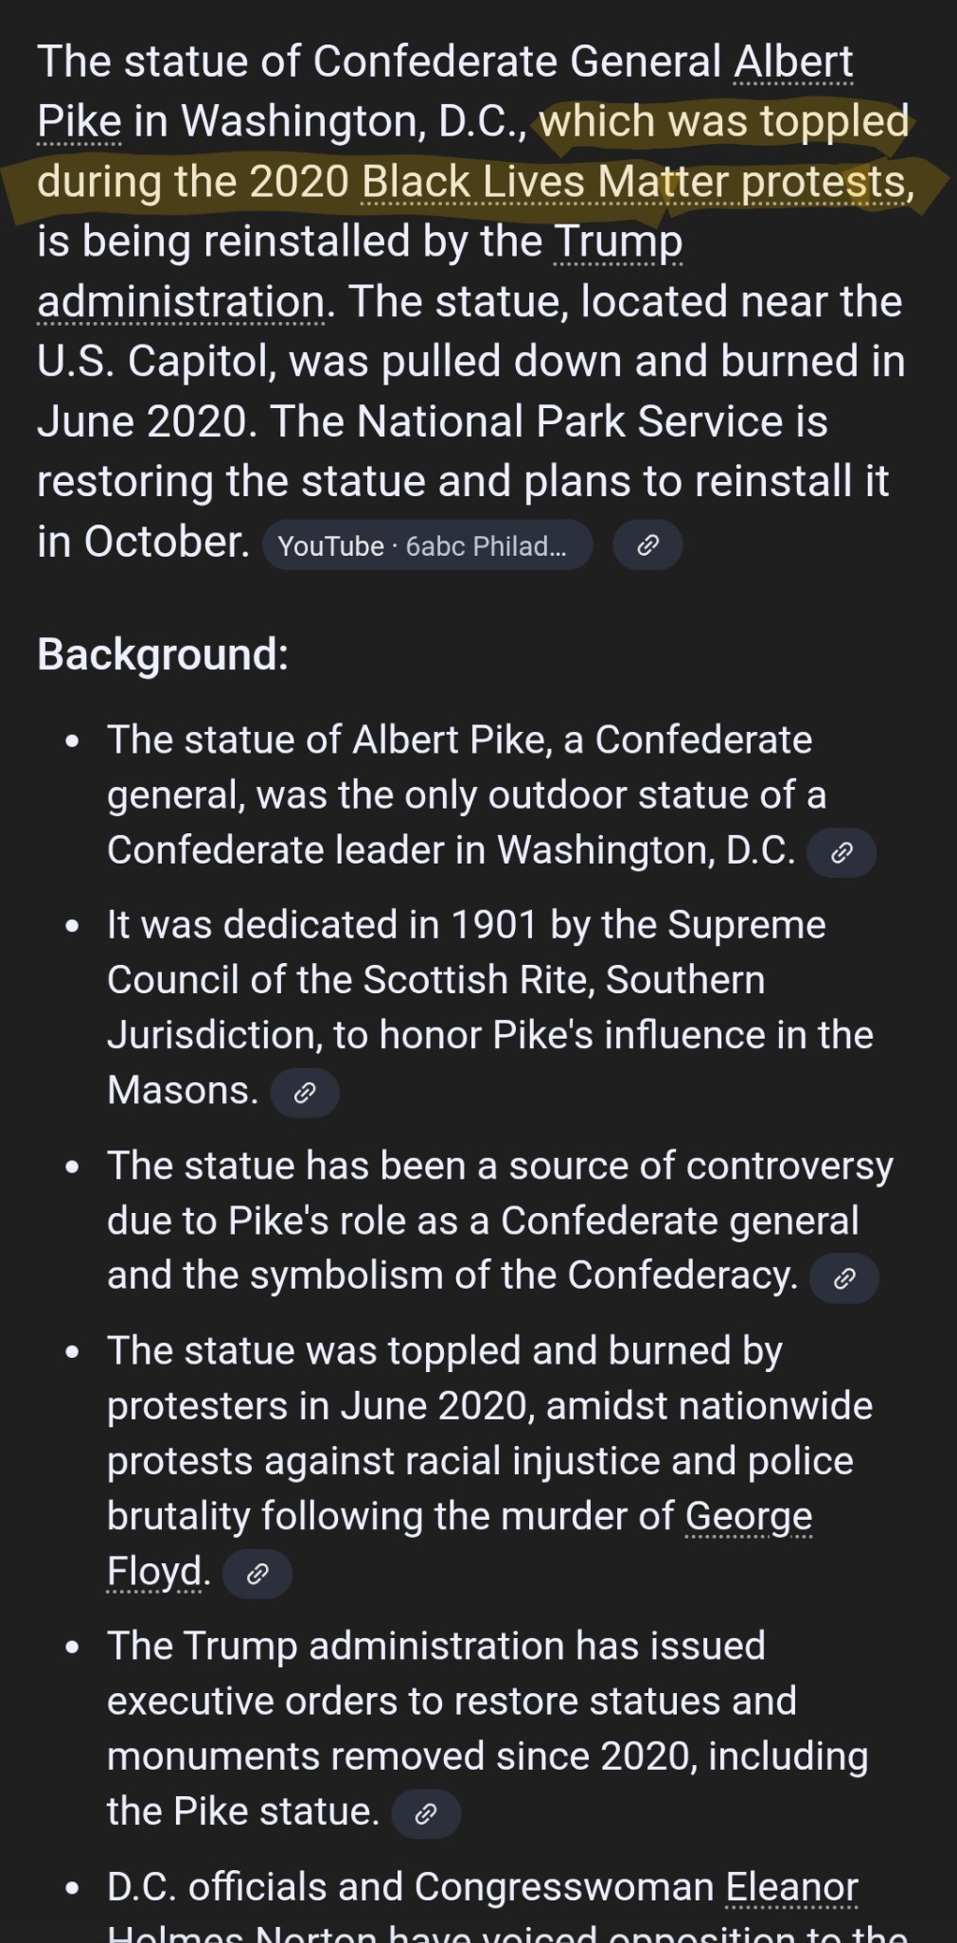Tap the underlined 'George' link

[x=749, y=1516]
